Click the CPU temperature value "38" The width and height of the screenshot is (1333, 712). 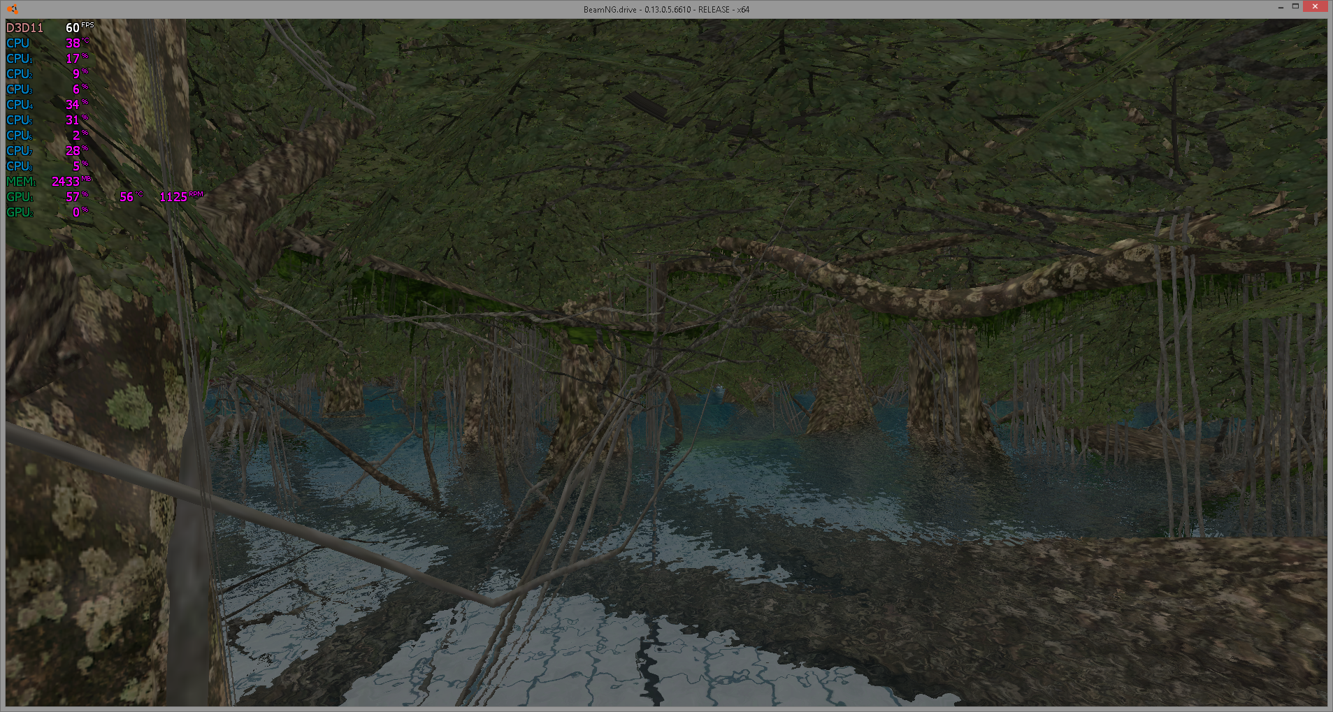[x=73, y=43]
